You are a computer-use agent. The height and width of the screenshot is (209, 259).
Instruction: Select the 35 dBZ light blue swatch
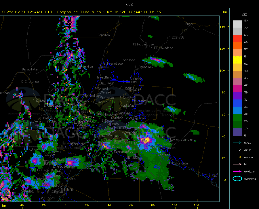237,110
